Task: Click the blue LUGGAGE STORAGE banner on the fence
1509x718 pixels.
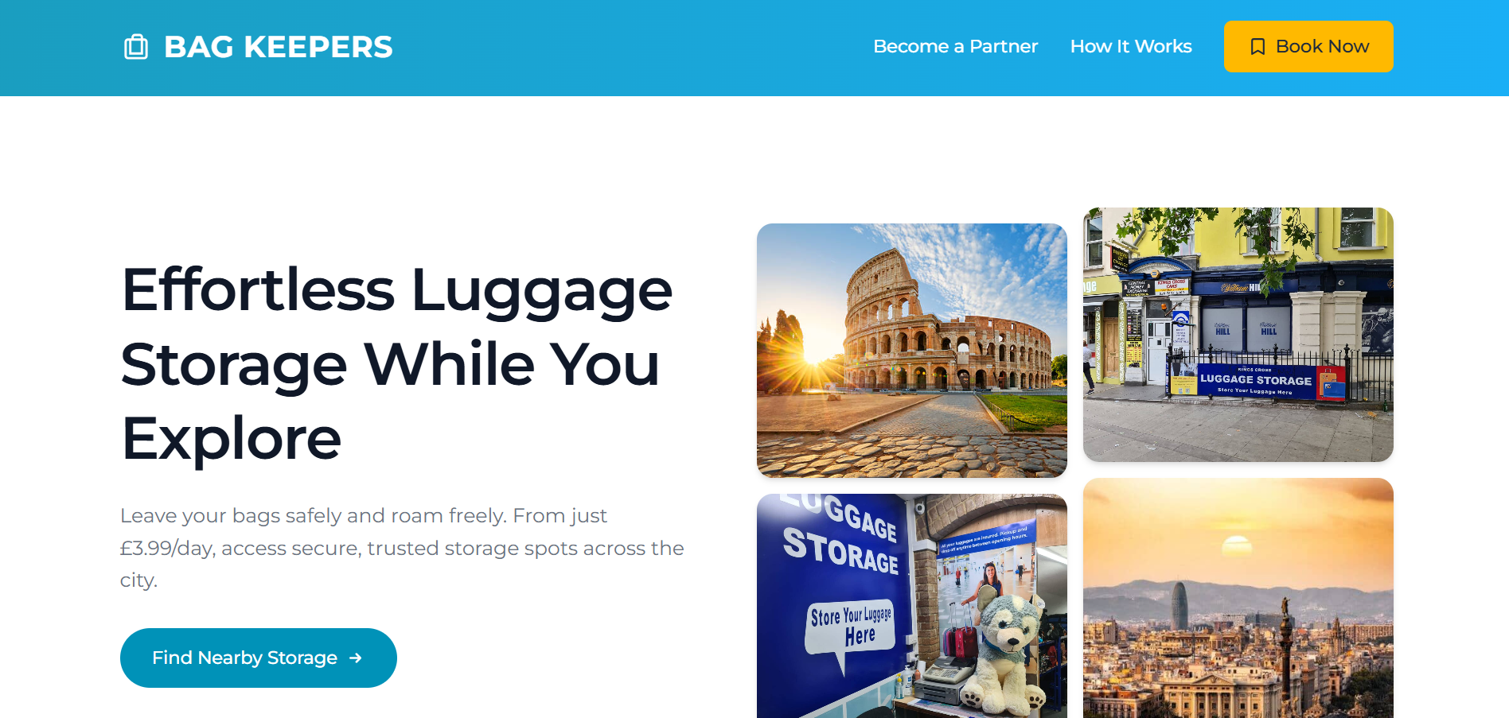Action: pyautogui.click(x=1256, y=382)
